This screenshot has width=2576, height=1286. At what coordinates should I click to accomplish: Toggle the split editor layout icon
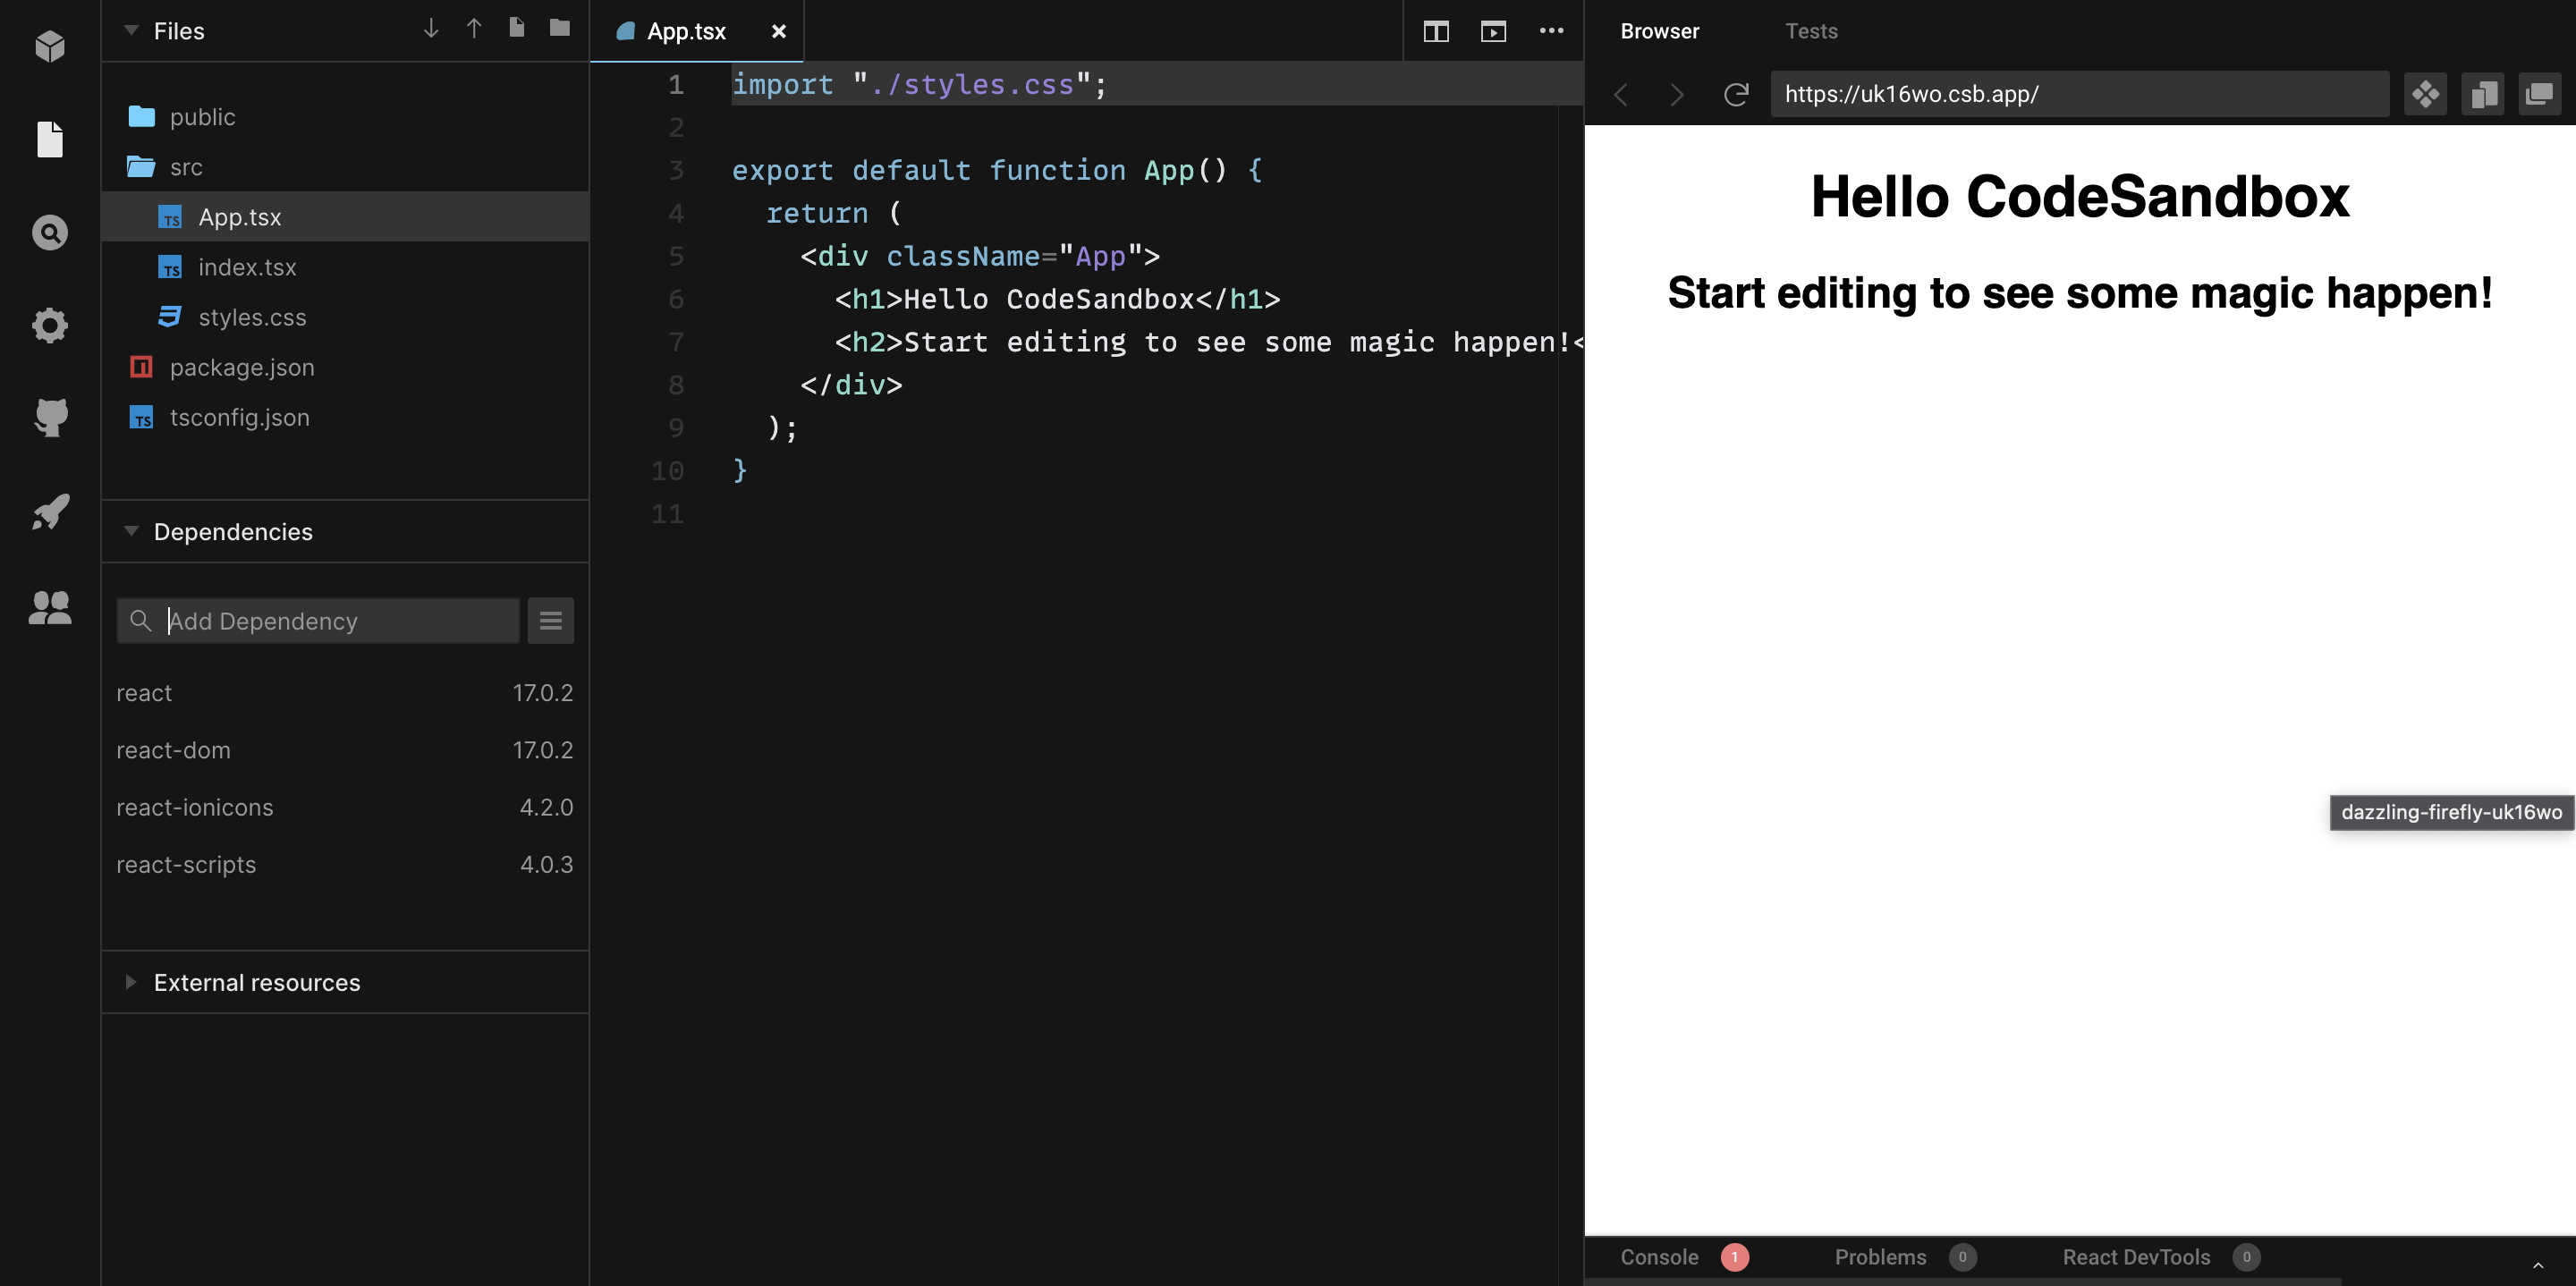1436,31
